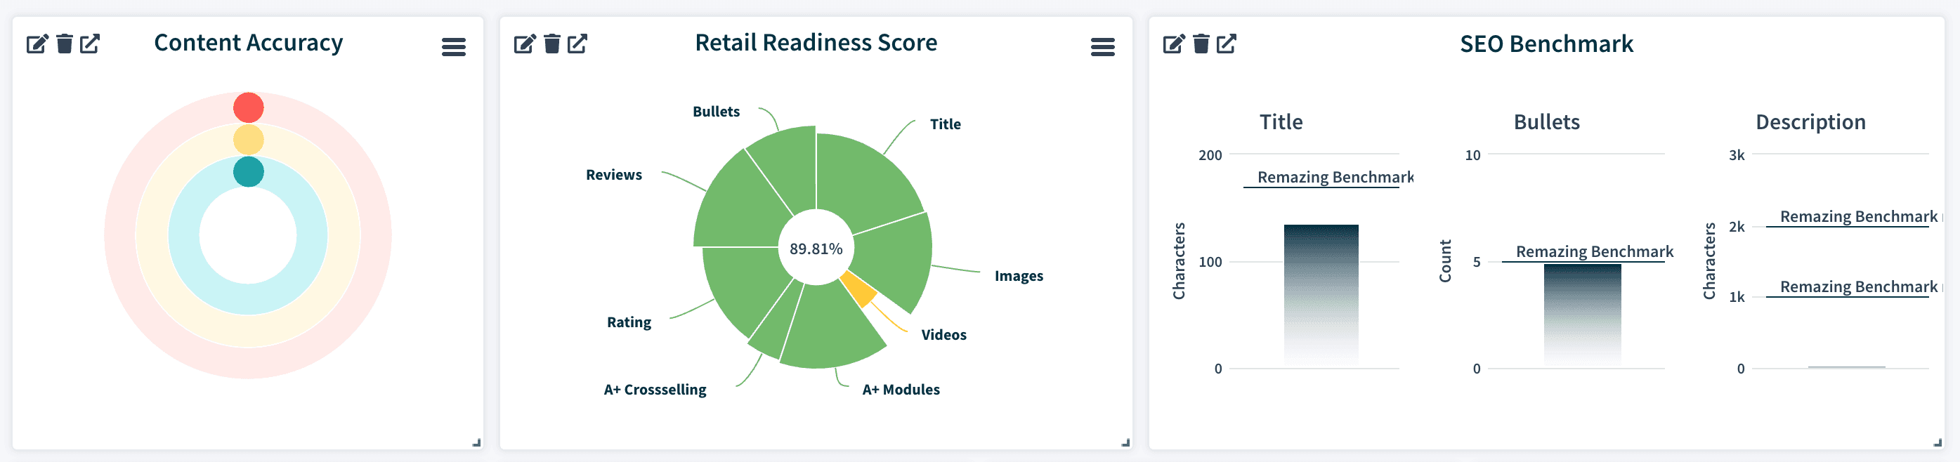Select the yellow dot on middle ring
1960x462 pixels.
click(x=248, y=140)
